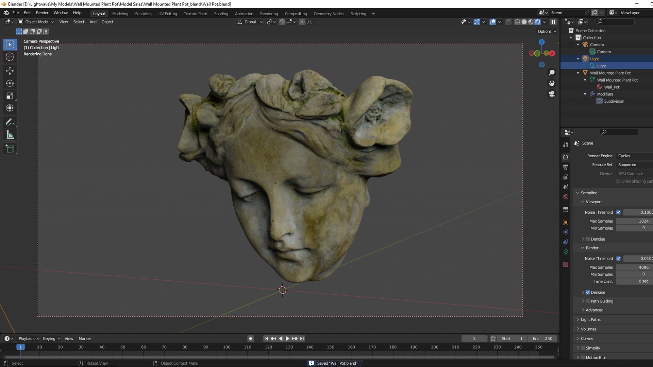Image resolution: width=653 pixels, height=367 pixels.
Task: Open the Object Mode dropdown
Action: coord(36,22)
